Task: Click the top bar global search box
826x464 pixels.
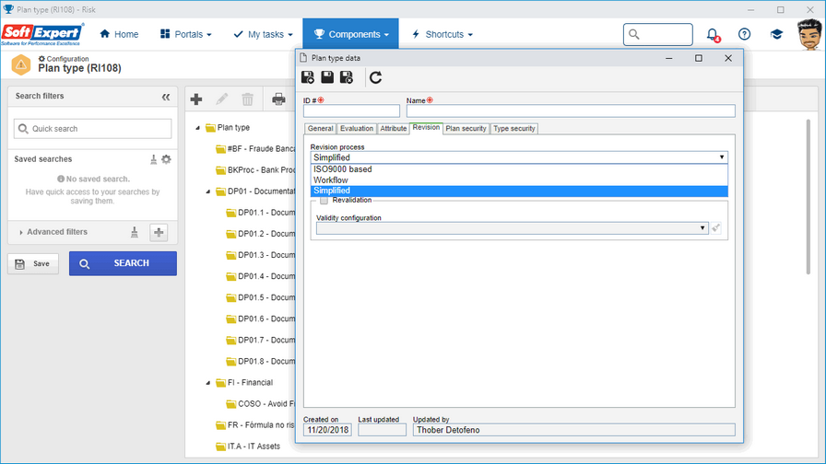Action: click(x=658, y=34)
